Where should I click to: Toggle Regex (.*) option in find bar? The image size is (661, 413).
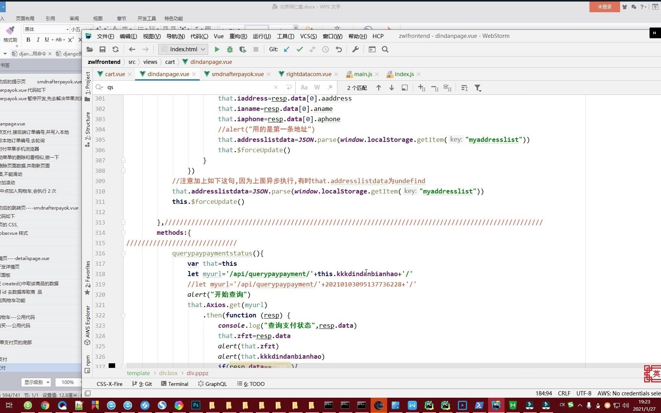[330, 87]
